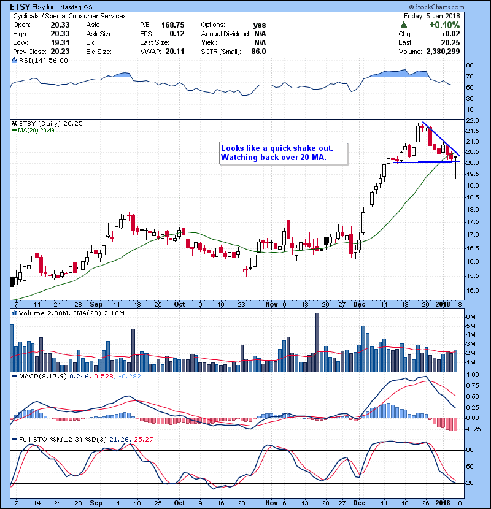Viewport: 491px width, 509px height.
Task: Click the 'Last Size:' label
Action: click(x=154, y=42)
